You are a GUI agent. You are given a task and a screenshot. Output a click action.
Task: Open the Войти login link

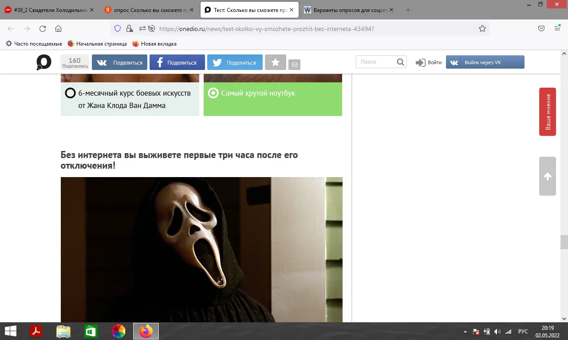tap(429, 62)
